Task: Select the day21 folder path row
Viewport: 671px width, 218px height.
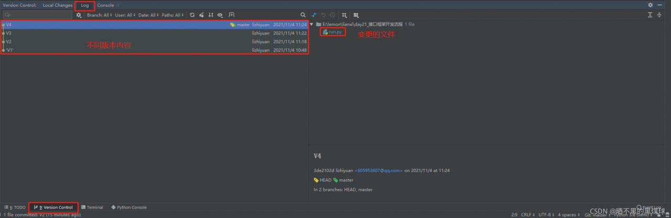Action: point(365,25)
